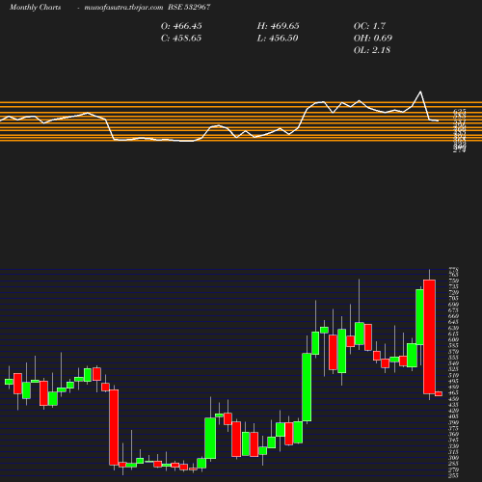The image size is (482, 482).
Task: Select the close value "C: 458.65"
Action: click(x=181, y=39)
